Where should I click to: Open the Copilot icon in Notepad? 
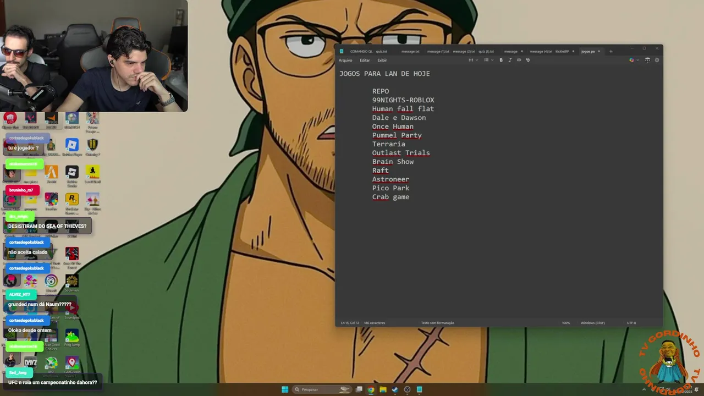(631, 60)
